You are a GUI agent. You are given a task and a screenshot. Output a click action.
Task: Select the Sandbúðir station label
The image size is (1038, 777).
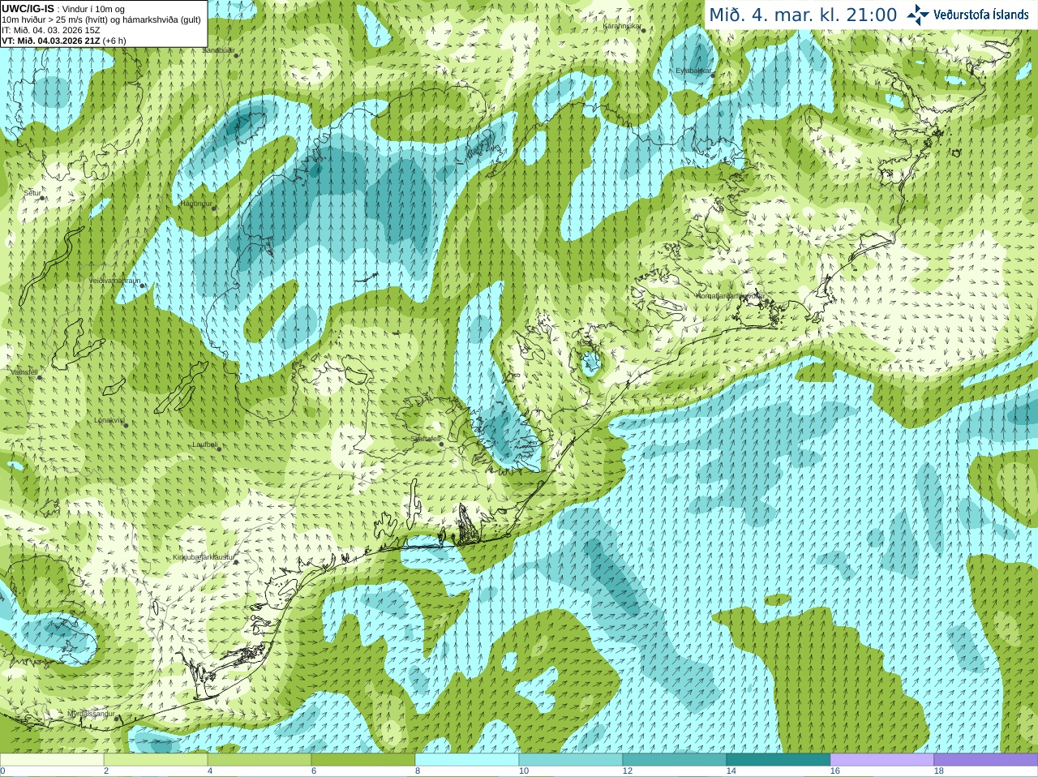[x=218, y=50]
